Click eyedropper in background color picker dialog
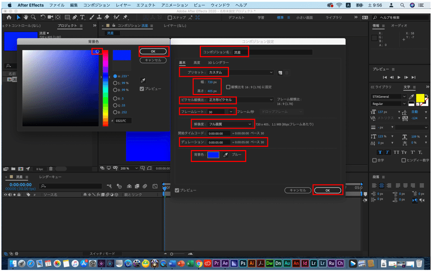 point(143,80)
